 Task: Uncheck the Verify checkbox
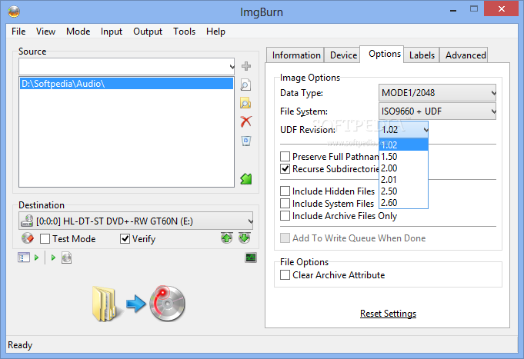pyautogui.click(x=125, y=239)
